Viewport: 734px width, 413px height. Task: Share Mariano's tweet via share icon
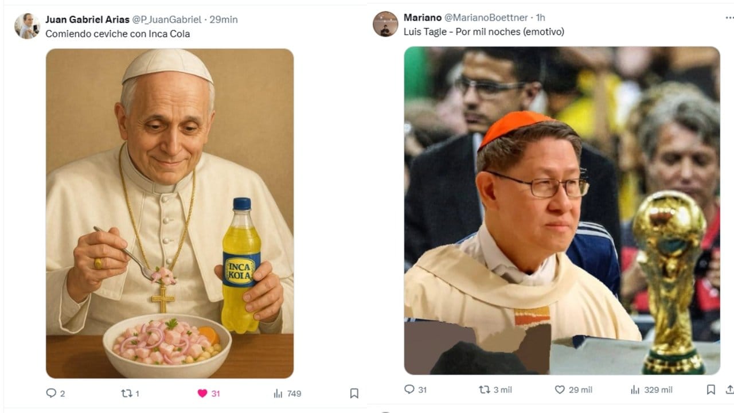pos(729,389)
